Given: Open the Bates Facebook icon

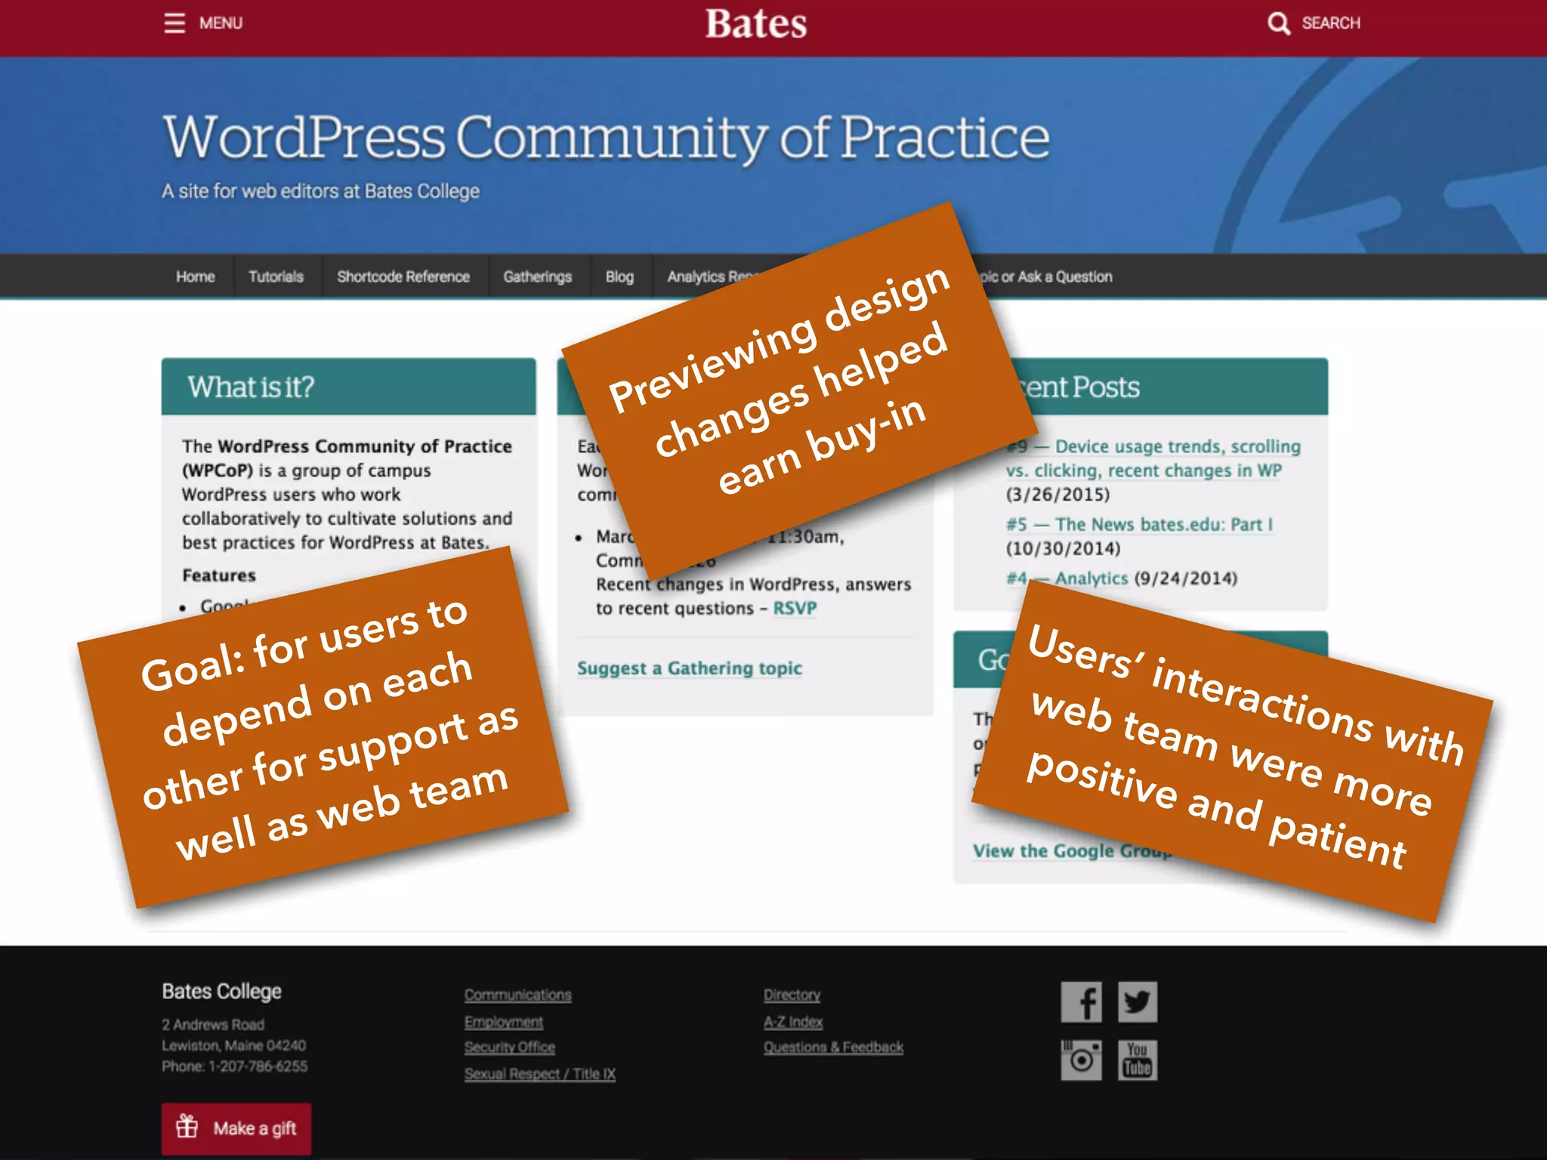Looking at the screenshot, I should pos(1081,1002).
